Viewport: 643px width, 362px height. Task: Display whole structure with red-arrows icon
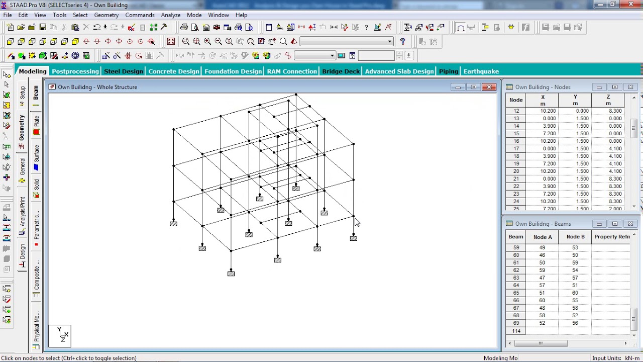click(x=171, y=41)
